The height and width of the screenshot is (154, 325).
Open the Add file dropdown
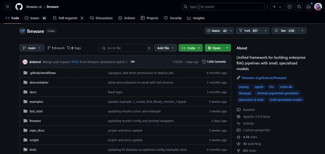click(x=165, y=48)
